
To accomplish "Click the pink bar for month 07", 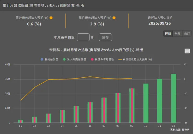I will 104,110.
